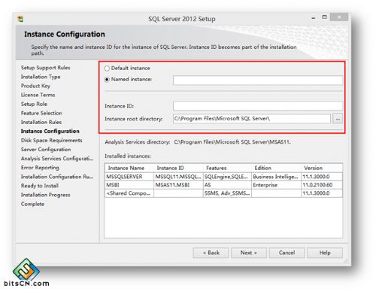Select the Installation Type step
This screenshot has height=291, width=376.
click(41, 77)
